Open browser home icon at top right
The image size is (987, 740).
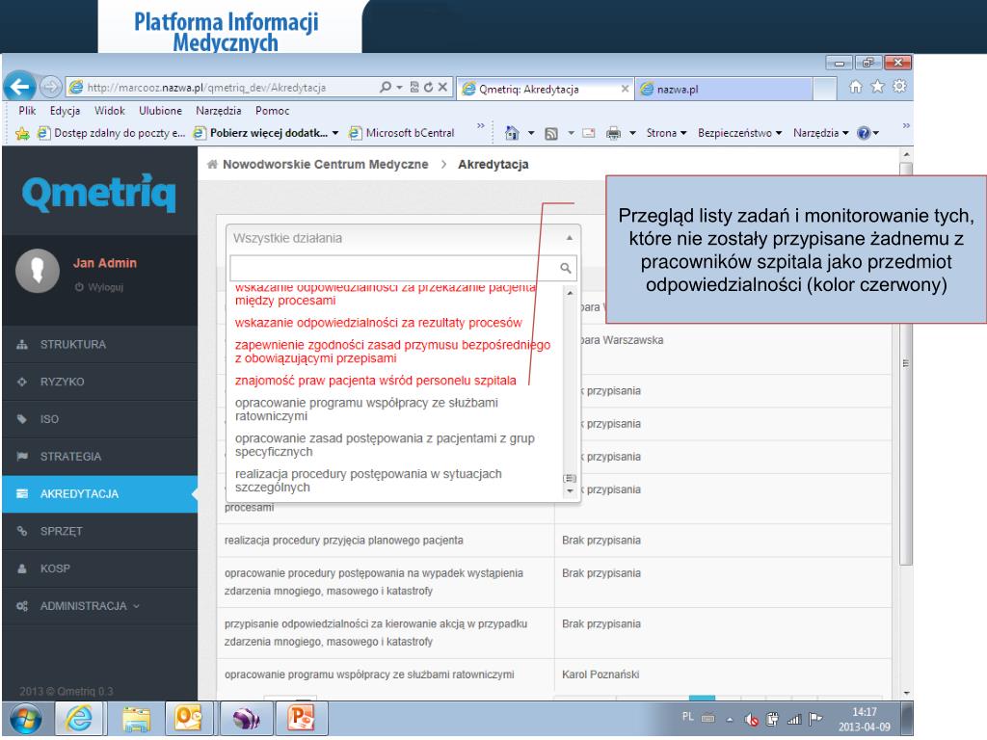coord(856,87)
